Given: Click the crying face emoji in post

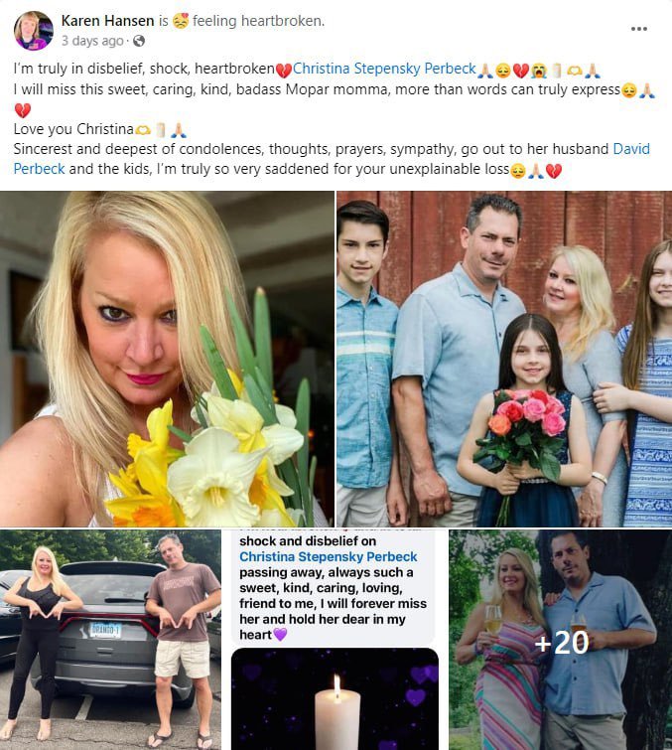Looking at the screenshot, I should (539, 71).
